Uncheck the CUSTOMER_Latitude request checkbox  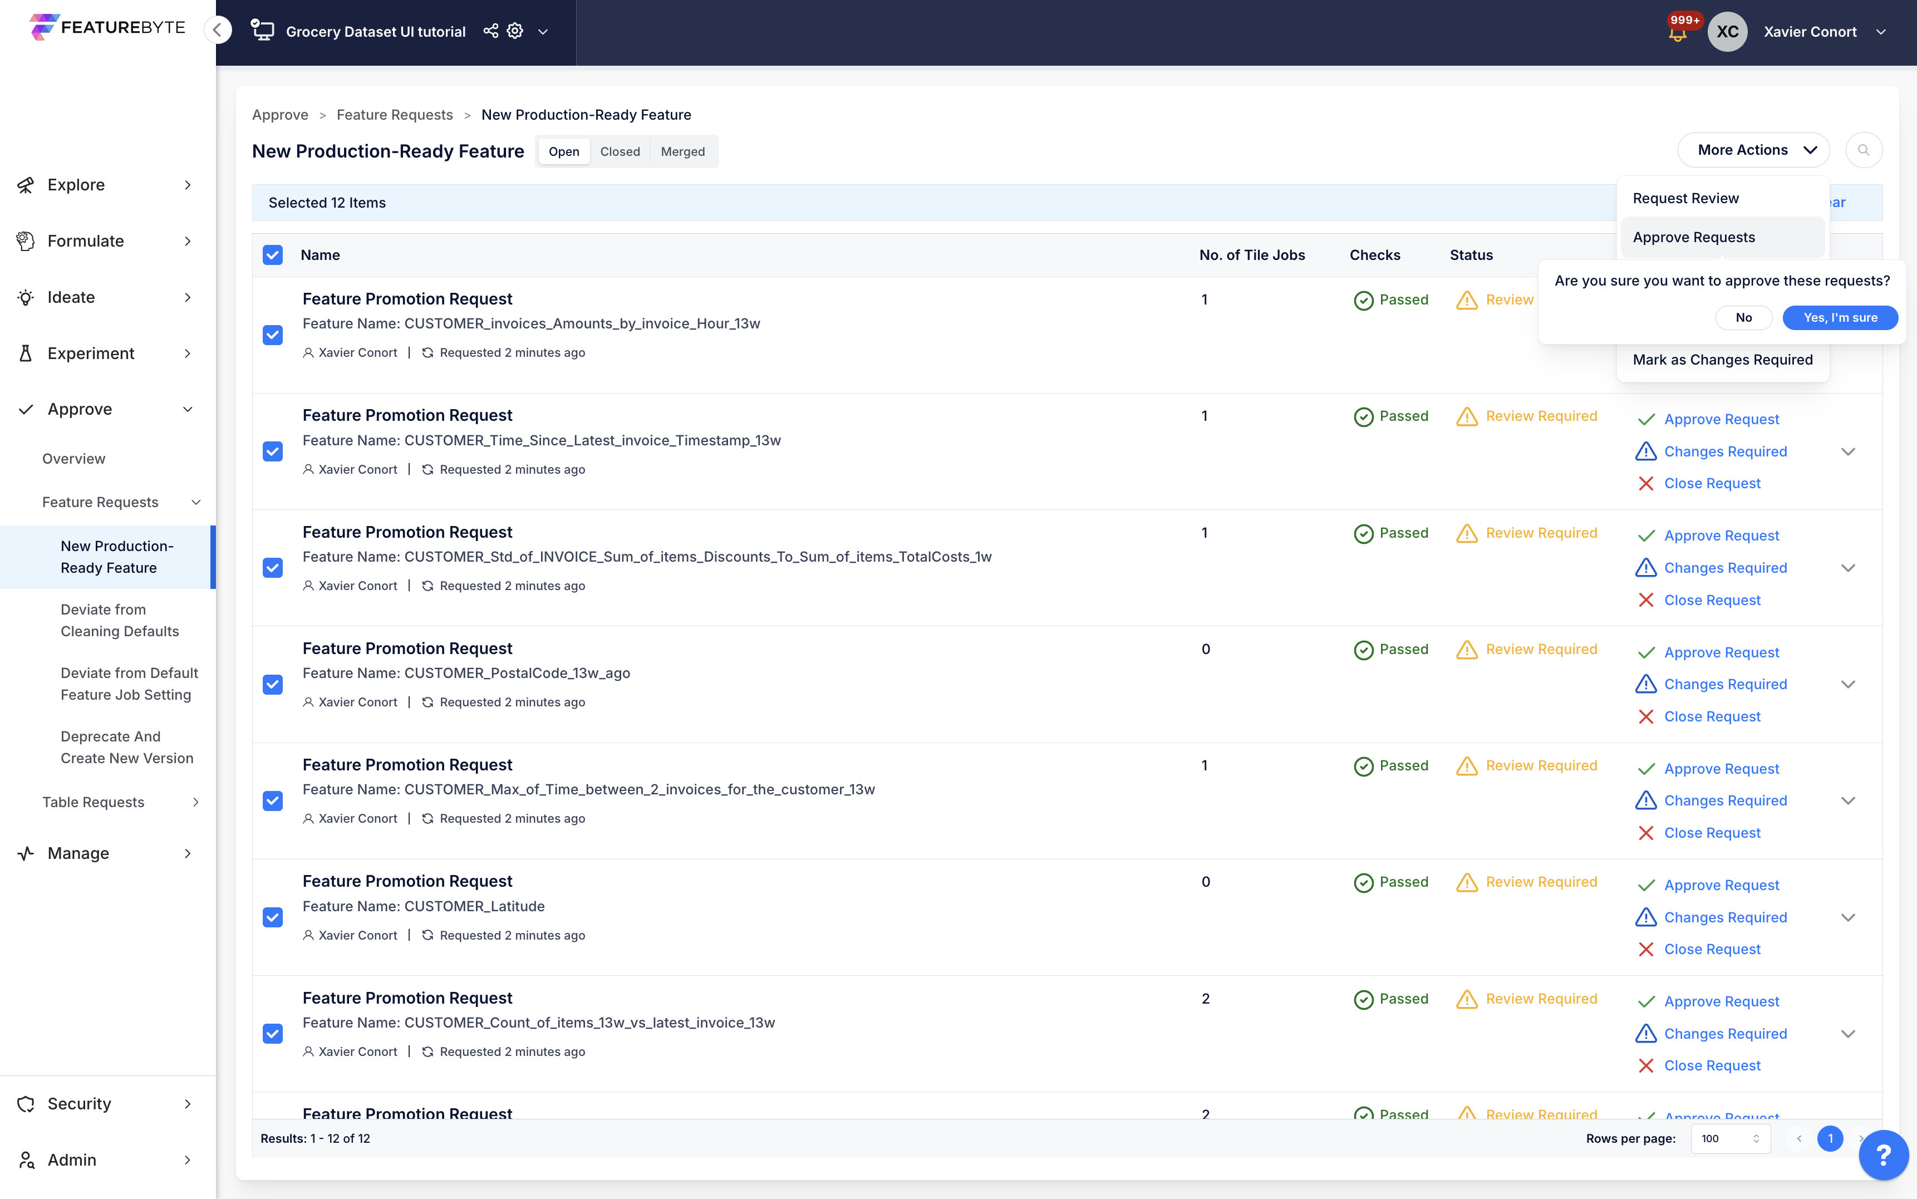tap(273, 917)
